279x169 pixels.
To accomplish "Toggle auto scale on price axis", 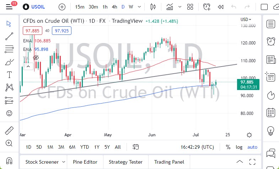I will tap(252, 147).
